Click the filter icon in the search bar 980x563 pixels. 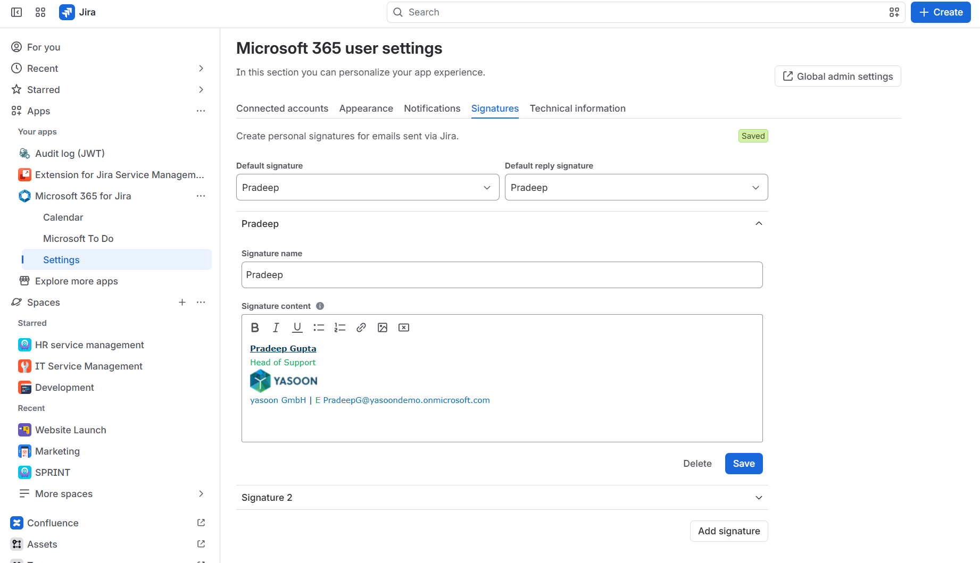point(894,12)
